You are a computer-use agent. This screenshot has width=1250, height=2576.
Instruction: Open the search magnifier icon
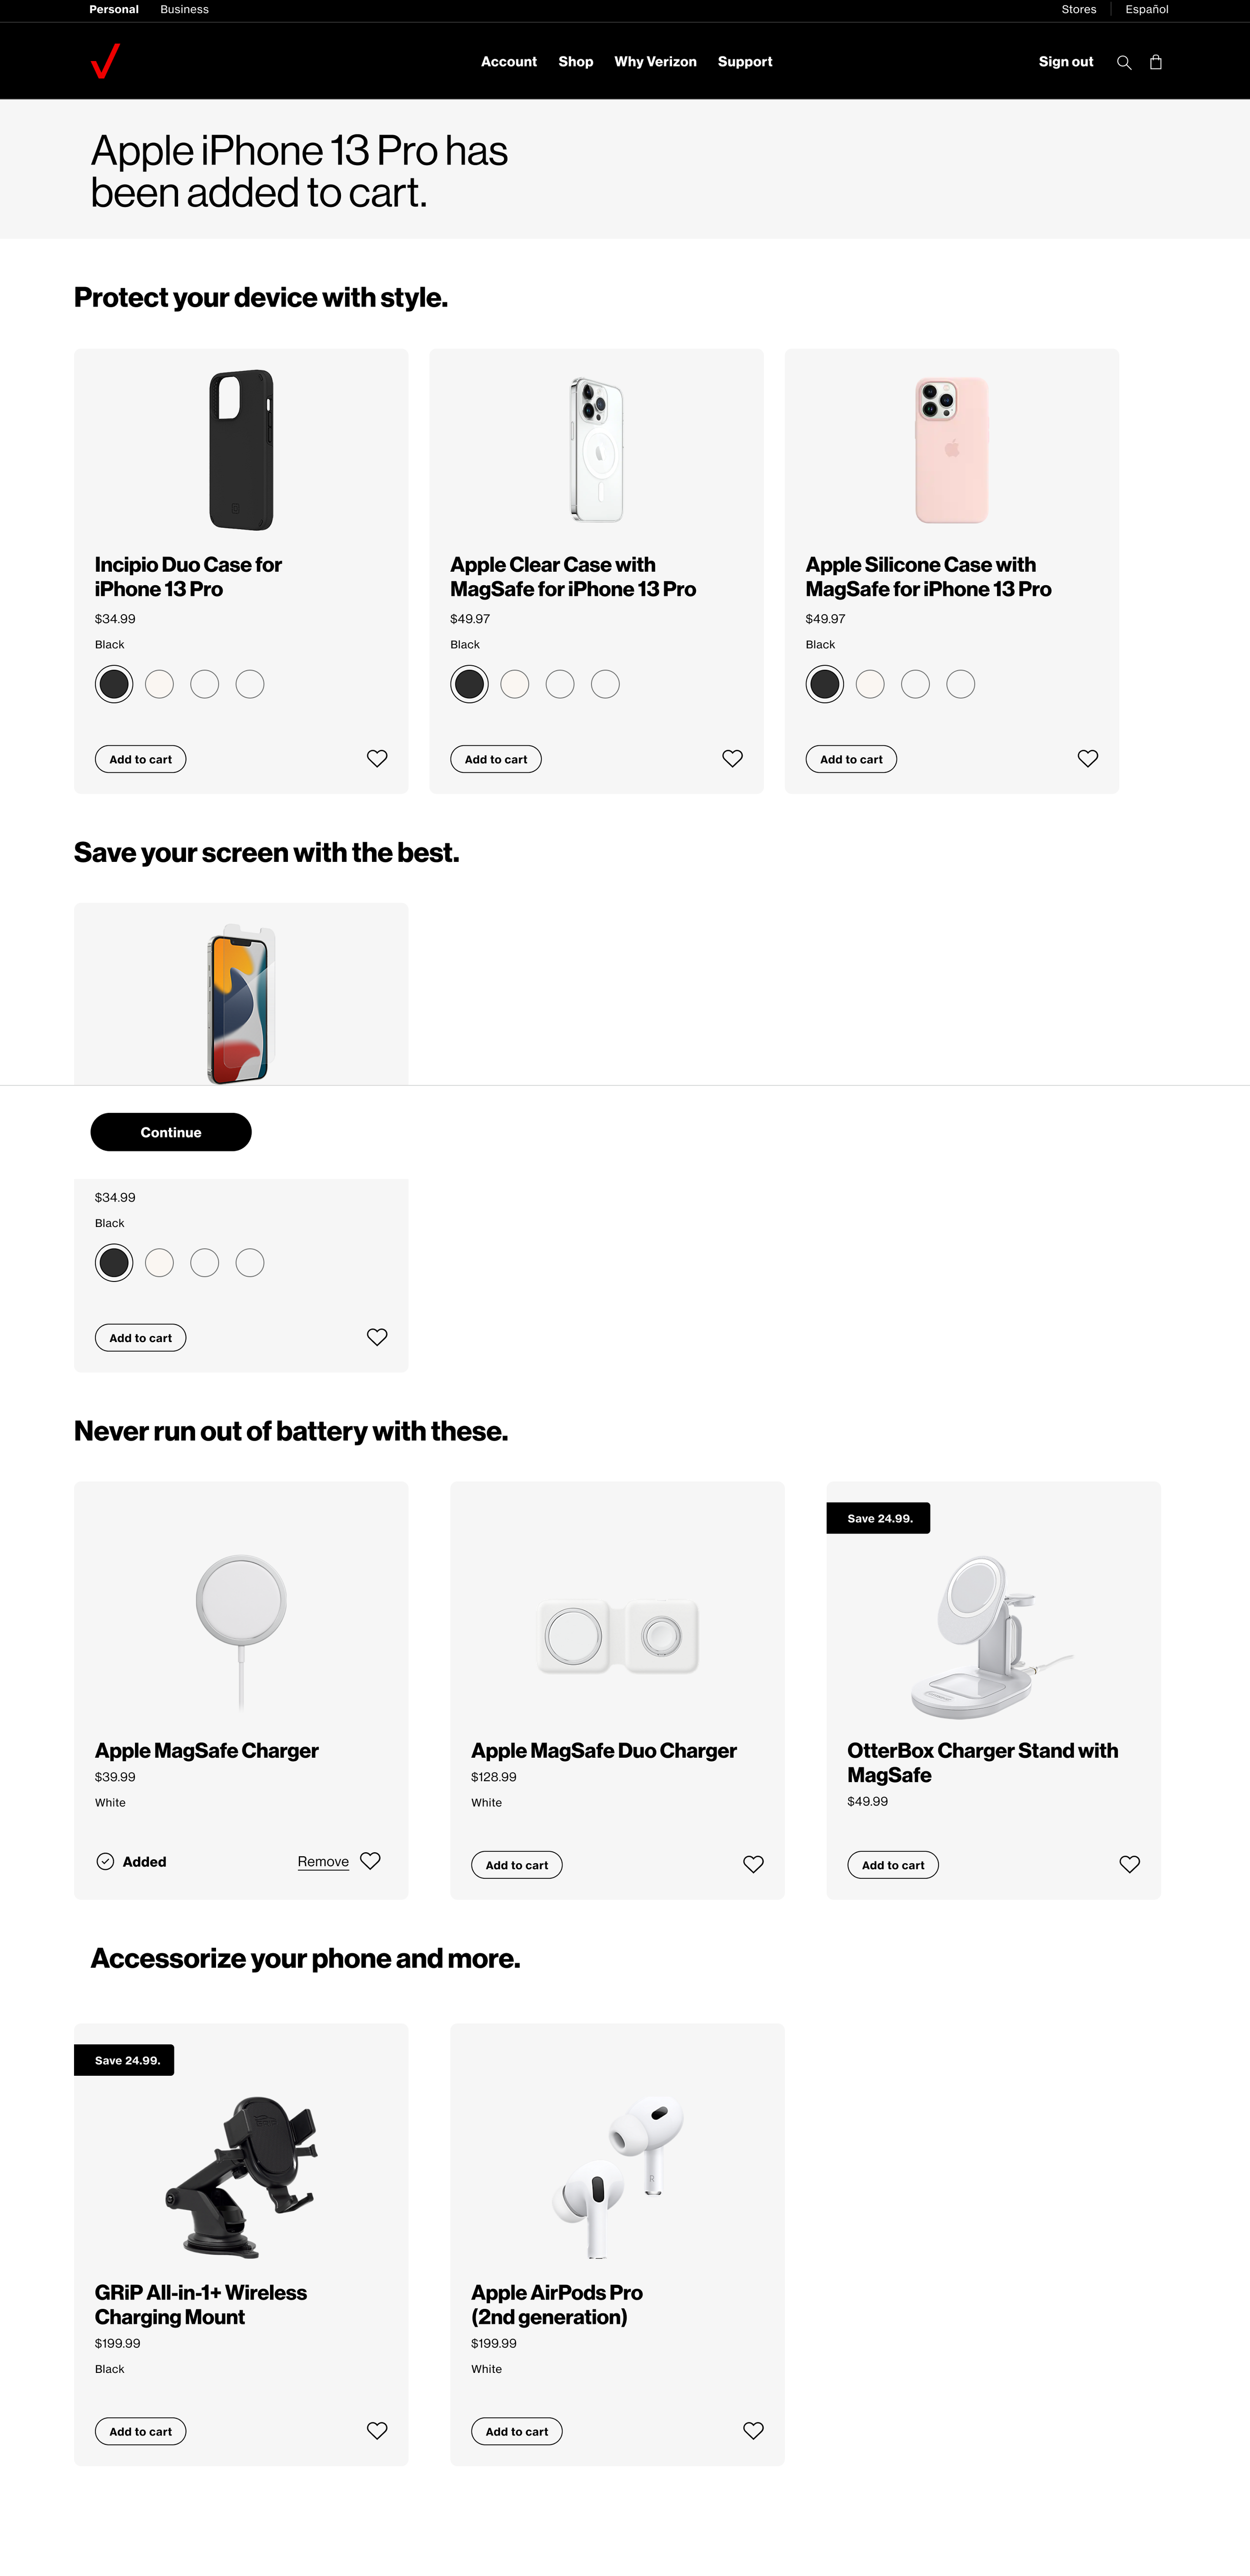point(1124,62)
